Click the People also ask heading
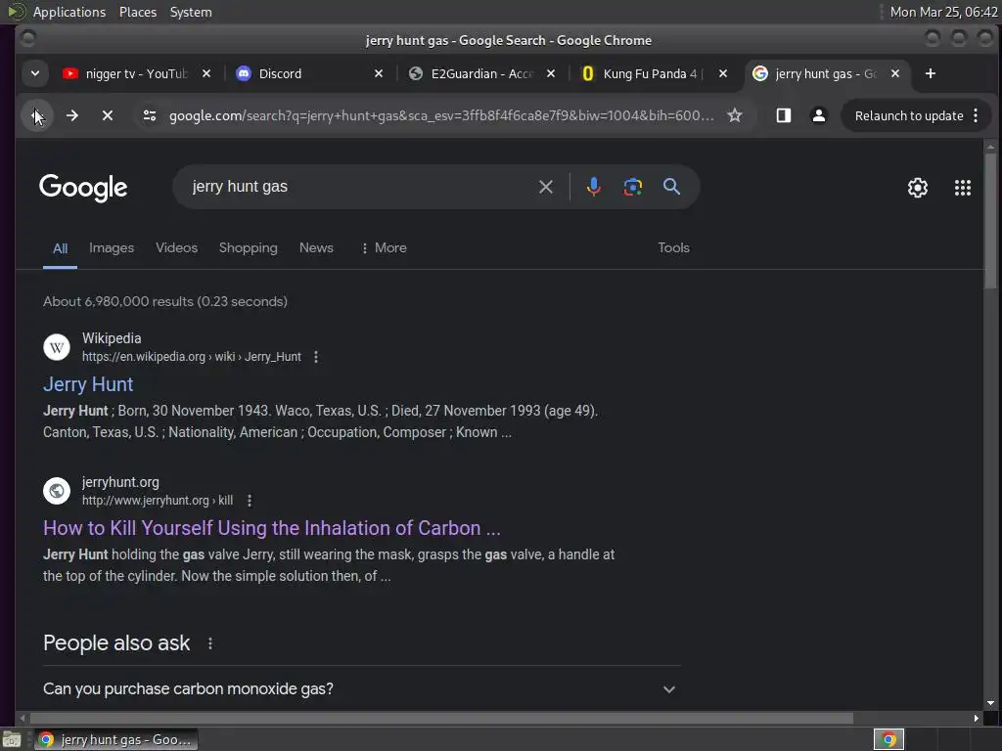 pos(116,643)
